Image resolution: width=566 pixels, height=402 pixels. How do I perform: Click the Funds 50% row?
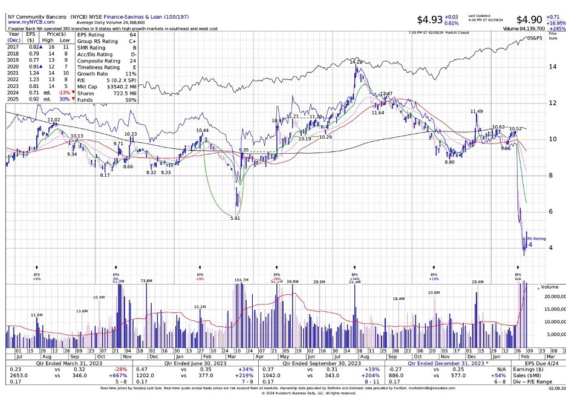point(106,100)
